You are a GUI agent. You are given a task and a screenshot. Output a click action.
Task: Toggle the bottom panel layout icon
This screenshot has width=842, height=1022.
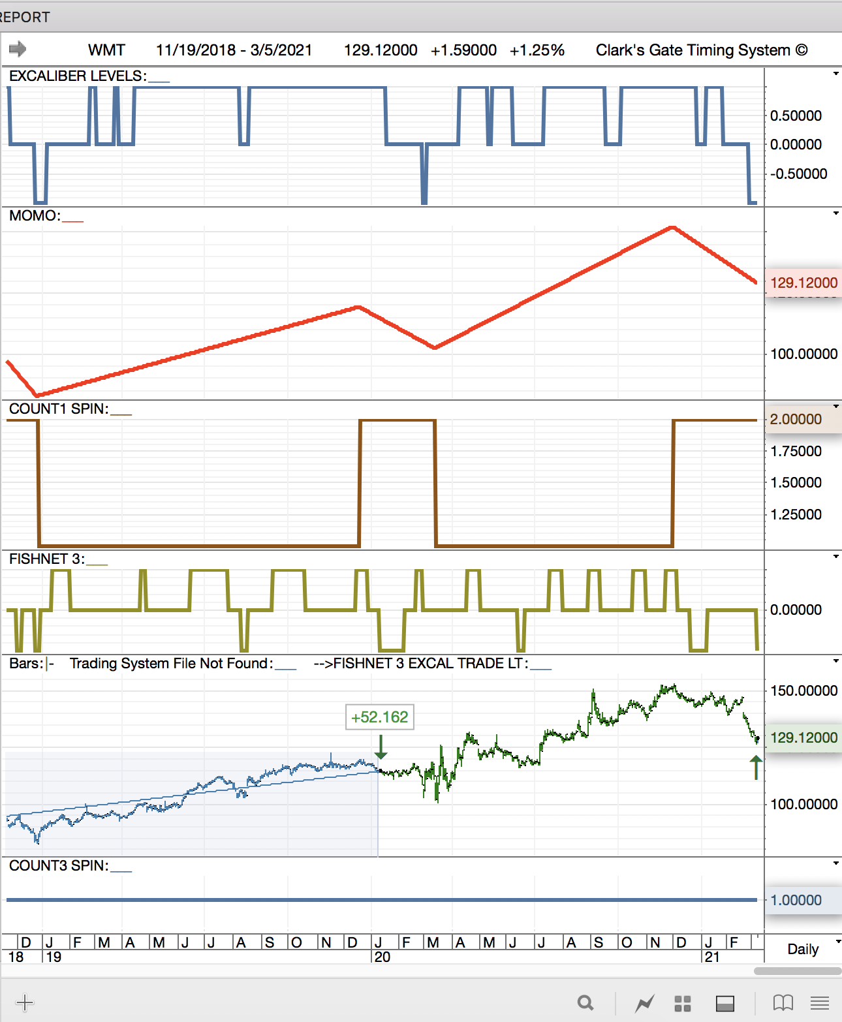(x=725, y=1003)
